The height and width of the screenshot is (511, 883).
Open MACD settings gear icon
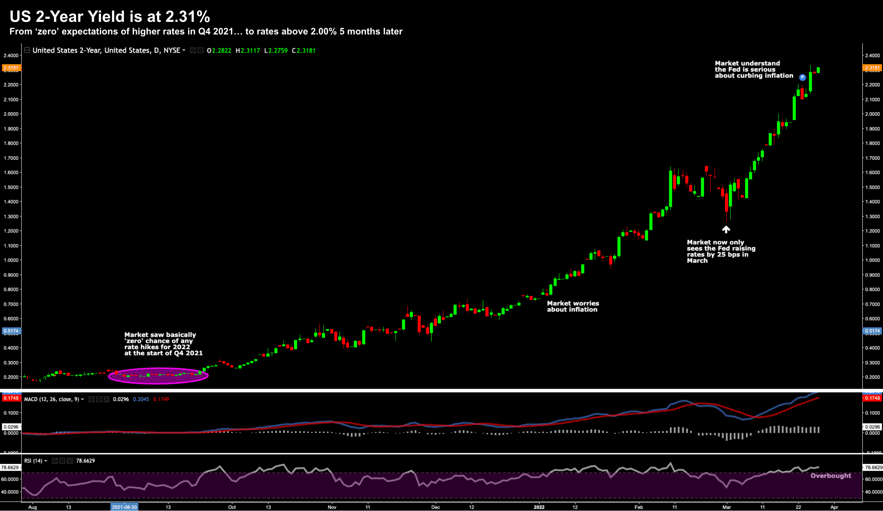(99, 399)
